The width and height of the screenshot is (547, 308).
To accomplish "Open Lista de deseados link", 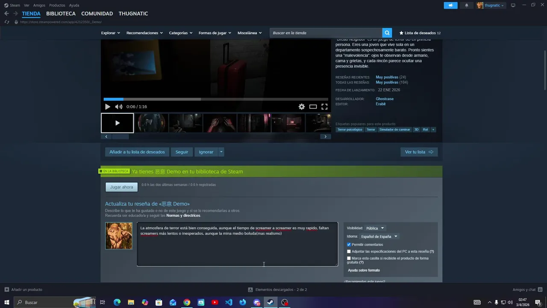I will pyautogui.click(x=420, y=33).
